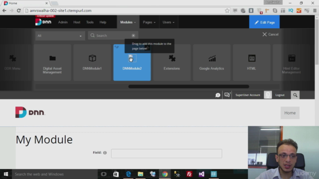Open the SuperUser Account link
Screen dimensions: 319x179
[248, 95]
